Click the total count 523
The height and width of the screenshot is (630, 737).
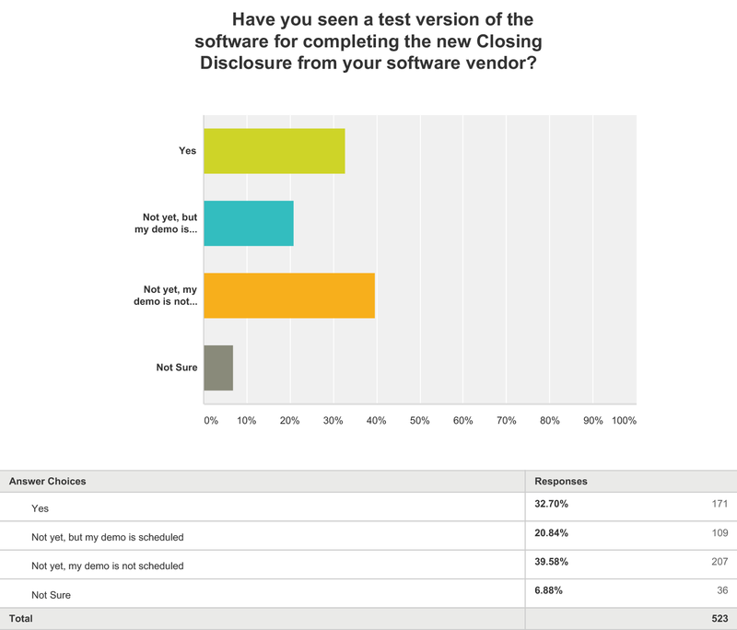pos(719,619)
